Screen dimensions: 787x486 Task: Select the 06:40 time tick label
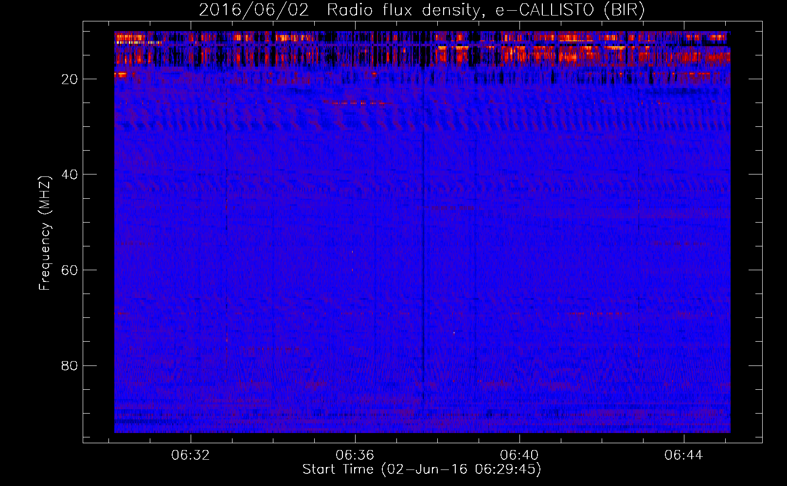[x=519, y=455]
